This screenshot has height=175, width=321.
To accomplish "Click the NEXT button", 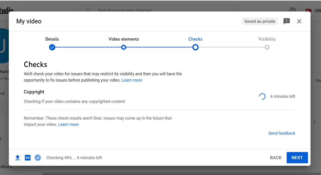I will pyautogui.click(x=297, y=157).
